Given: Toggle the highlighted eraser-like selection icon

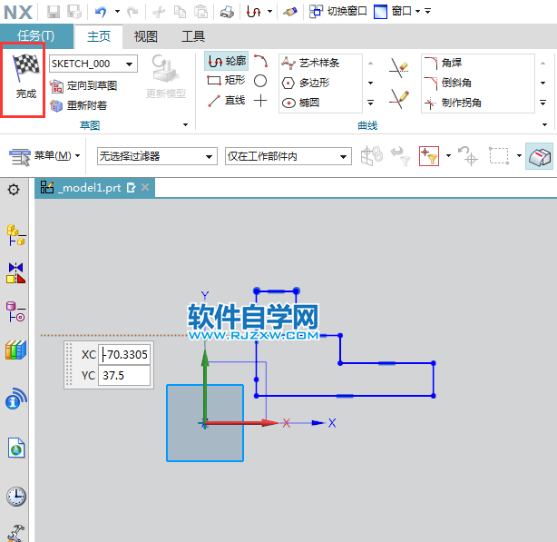Looking at the screenshot, I should click(x=539, y=156).
